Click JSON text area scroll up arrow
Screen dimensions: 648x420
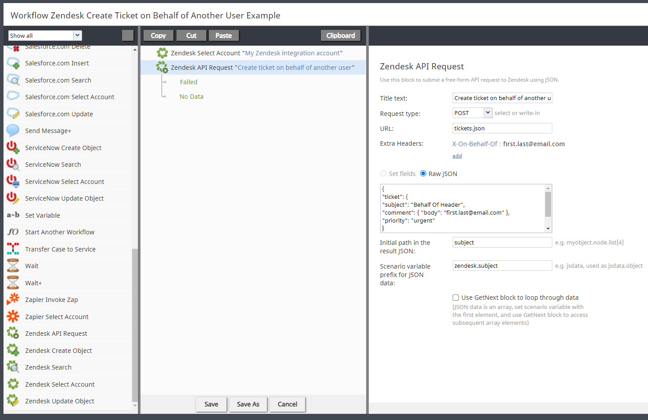(548, 188)
